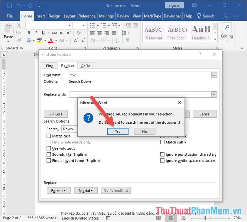Click the Redo icon in title bar
The image size is (247, 222).
pyautogui.click(x=30, y=6)
